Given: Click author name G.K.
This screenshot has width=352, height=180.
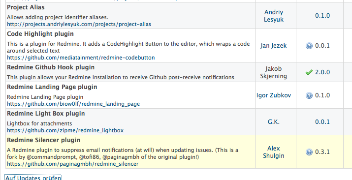Looking at the screenshot, I should 273,121.
